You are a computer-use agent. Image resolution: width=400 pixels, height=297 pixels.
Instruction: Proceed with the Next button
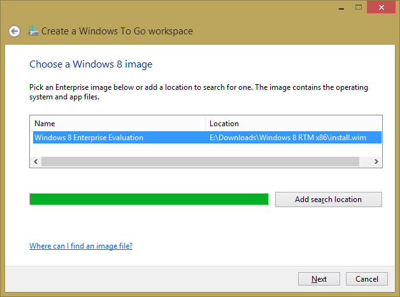[319, 279]
